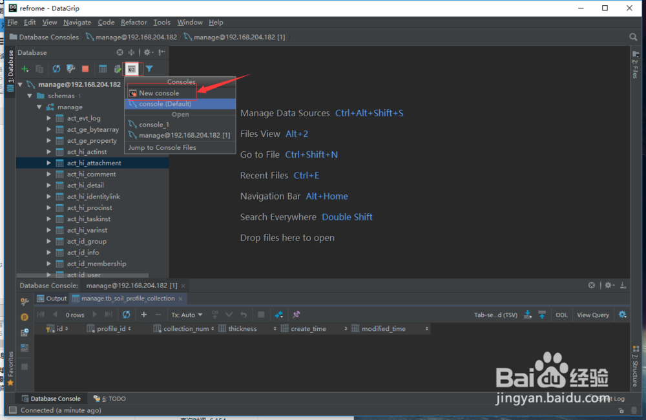Click collapse all icon in Database panel header
The width and height of the screenshot is (646, 420).
[131, 52]
